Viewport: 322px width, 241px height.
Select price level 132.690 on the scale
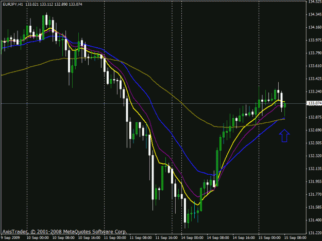[315, 130]
